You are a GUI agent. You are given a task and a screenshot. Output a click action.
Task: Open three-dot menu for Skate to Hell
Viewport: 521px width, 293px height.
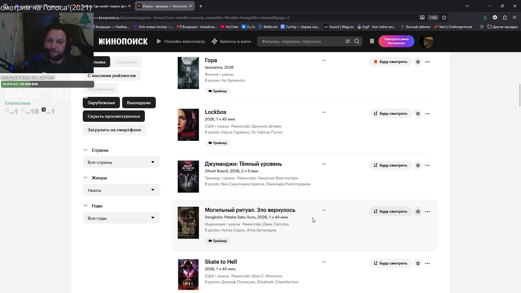[427, 263]
